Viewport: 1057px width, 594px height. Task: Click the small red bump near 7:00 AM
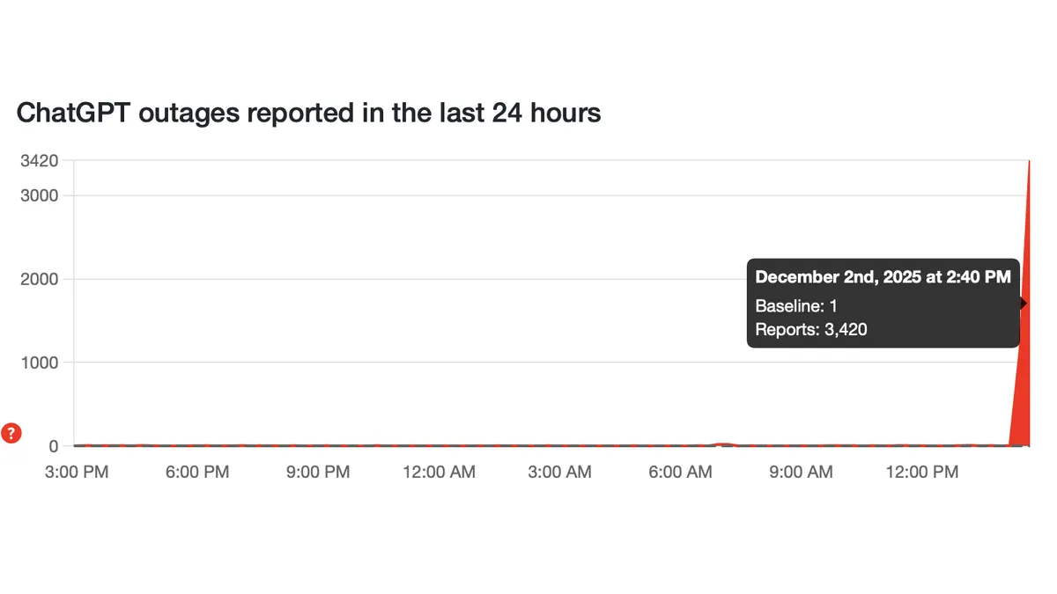click(723, 444)
